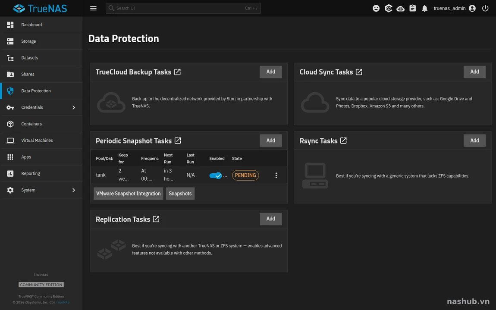The height and width of the screenshot is (310, 496).
Task: Open the Snapshots button
Action: coord(180,194)
